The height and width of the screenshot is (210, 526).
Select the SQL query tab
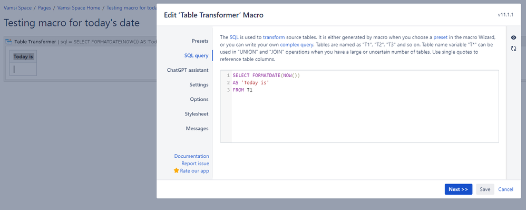pos(196,55)
